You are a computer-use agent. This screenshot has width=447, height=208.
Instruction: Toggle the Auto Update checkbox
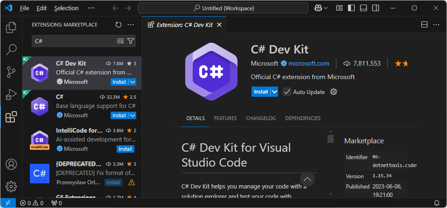click(x=287, y=92)
